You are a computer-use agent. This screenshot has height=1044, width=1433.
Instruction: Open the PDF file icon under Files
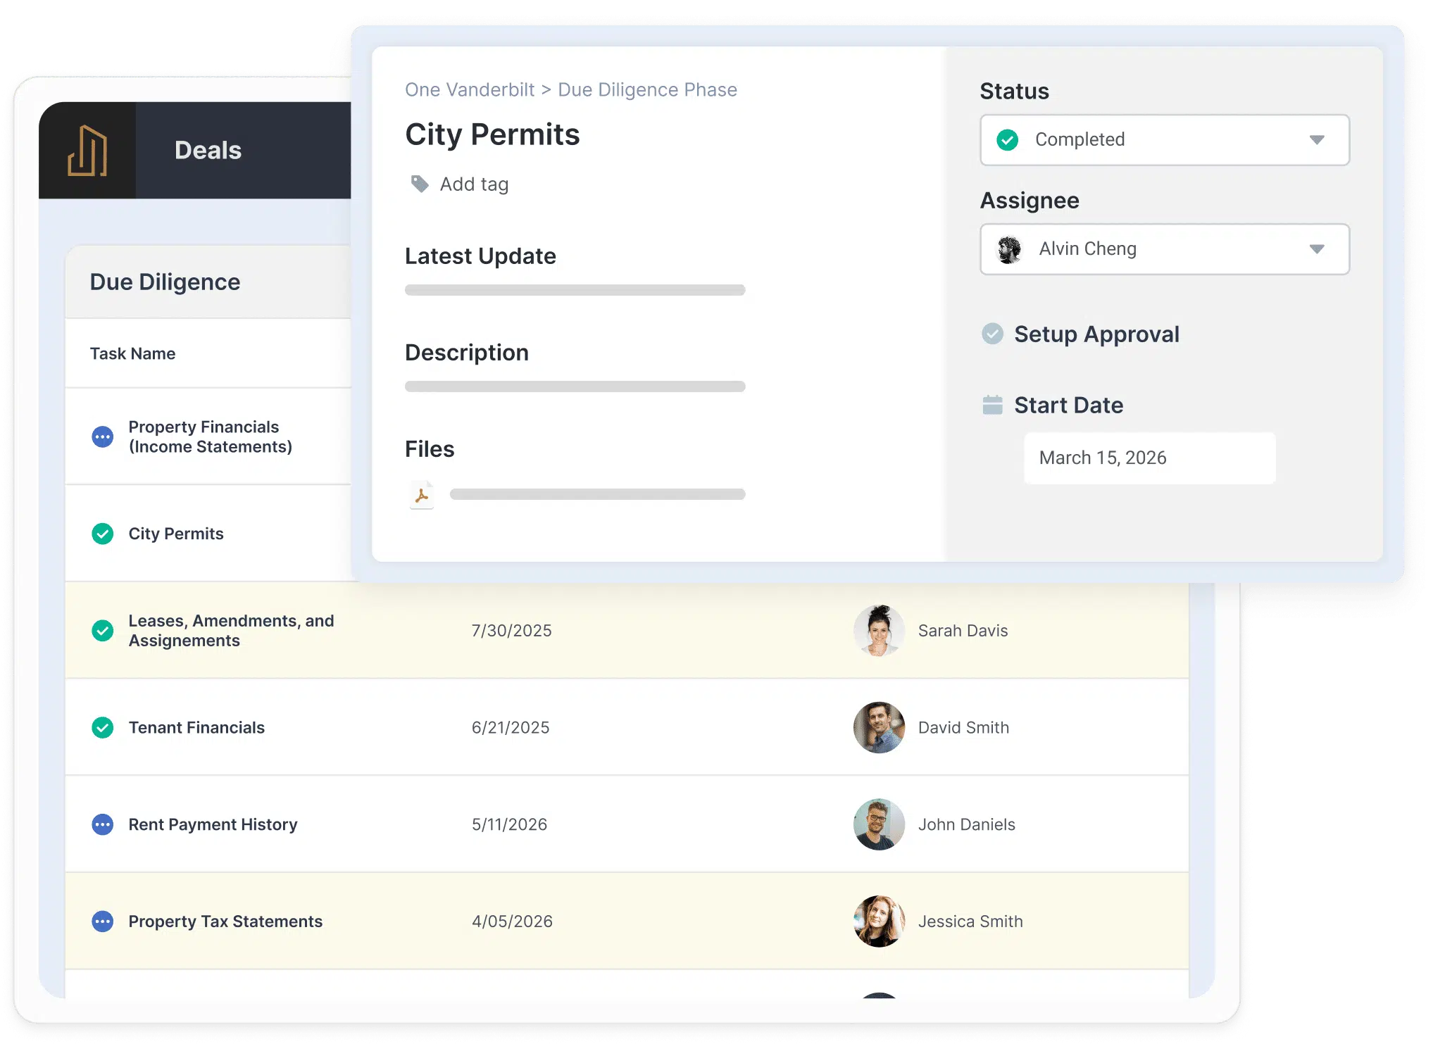click(422, 495)
